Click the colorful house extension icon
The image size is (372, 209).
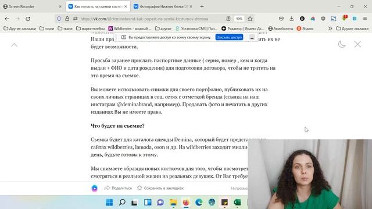click(x=313, y=19)
